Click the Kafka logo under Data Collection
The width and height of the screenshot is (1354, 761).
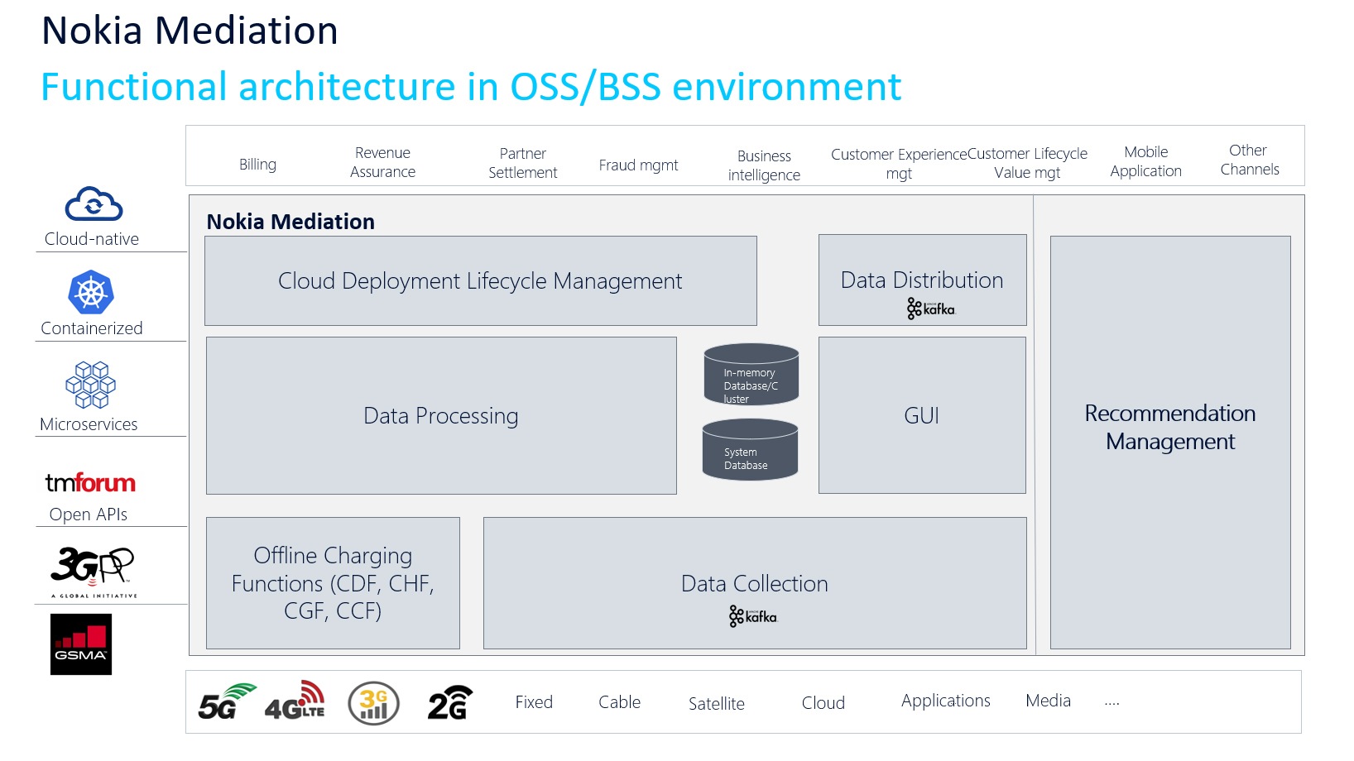[x=753, y=616]
